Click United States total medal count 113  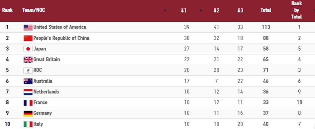click(x=266, y=27)
